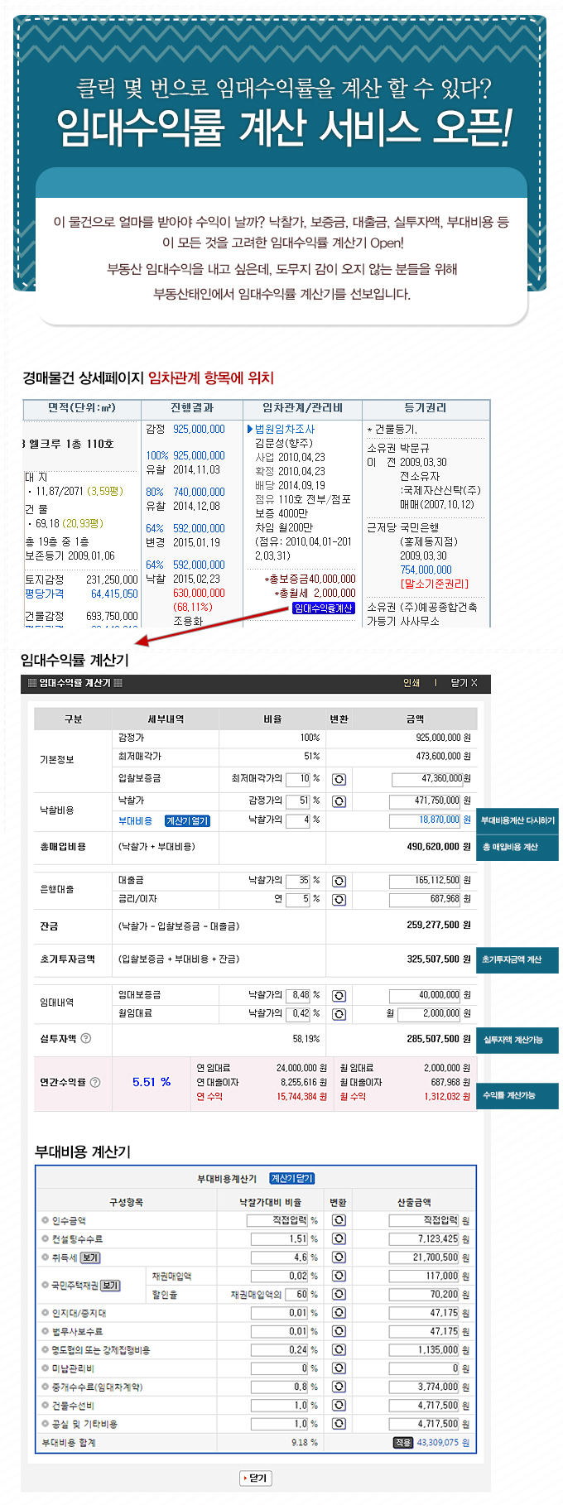Click 닫기 X in the calculator header
Viewport: 563px width, 1505px height.
point(464,683)
